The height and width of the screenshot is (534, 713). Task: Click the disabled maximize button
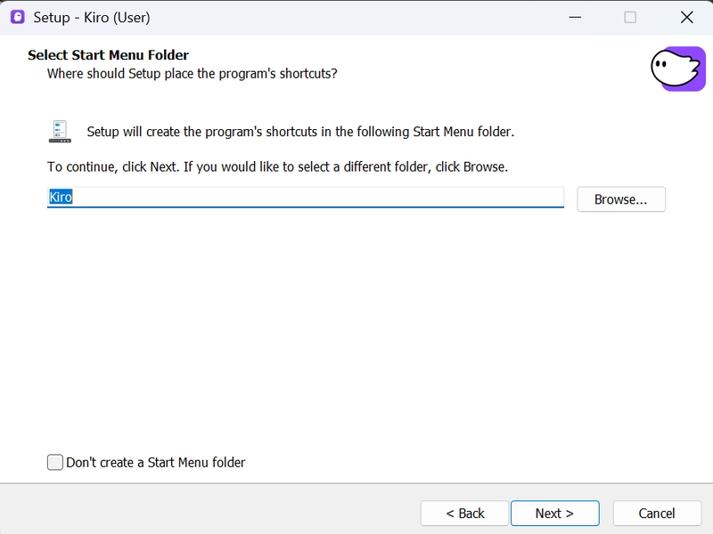click(630, 17)
